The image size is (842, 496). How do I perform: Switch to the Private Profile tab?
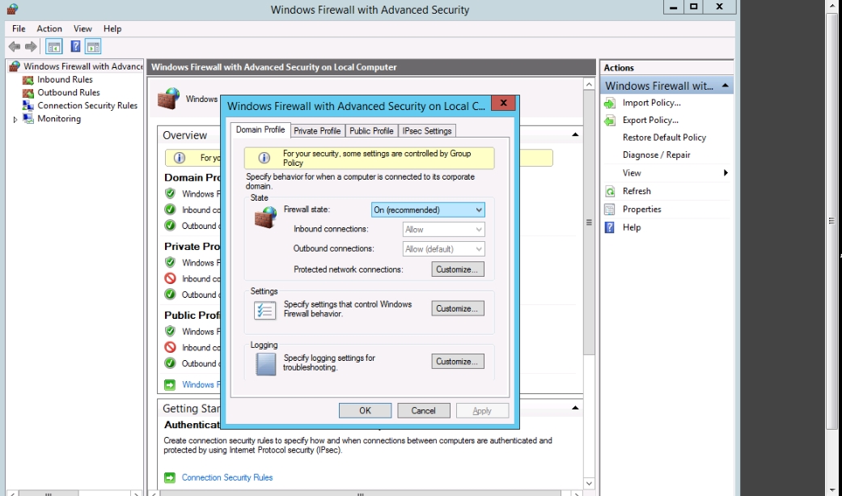click(317, 130)
